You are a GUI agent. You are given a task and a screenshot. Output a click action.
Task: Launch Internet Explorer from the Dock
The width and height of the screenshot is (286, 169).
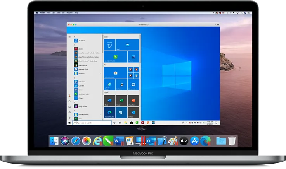(97, 141)
